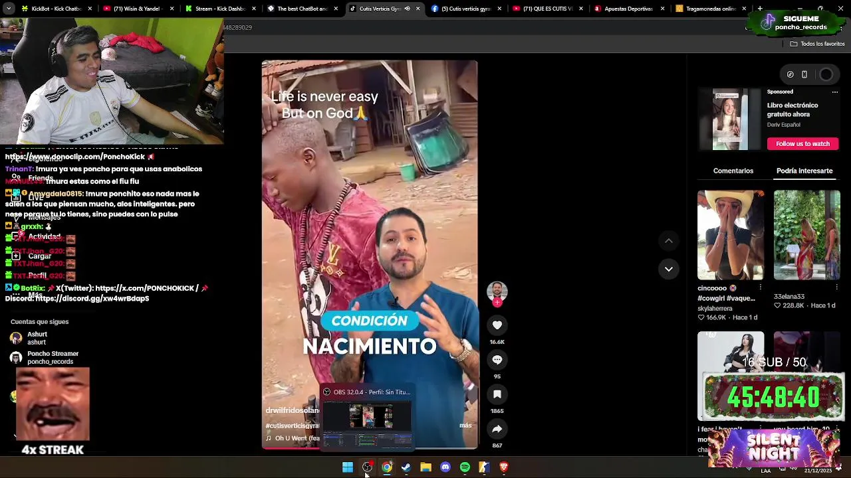Switch to the Wisin & Yandel YouTube tab

tap(138, 9)
